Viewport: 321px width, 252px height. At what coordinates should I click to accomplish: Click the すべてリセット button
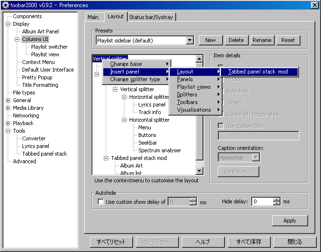tap(111, 242)
